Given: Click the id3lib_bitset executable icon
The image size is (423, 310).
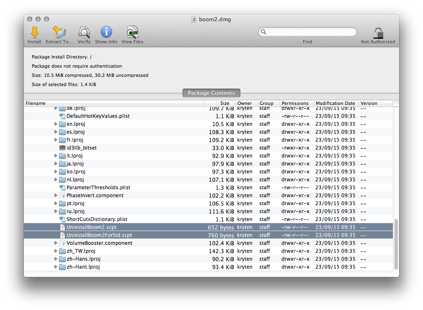Looking at the screenshot, I should [62, 148].
